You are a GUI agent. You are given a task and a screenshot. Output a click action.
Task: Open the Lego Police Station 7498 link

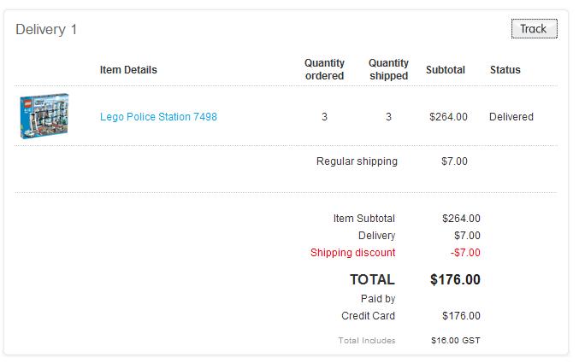pos(158,117)
